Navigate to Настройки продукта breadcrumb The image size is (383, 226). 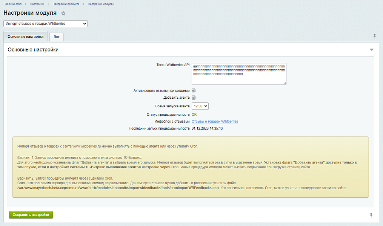coord(66,4)
